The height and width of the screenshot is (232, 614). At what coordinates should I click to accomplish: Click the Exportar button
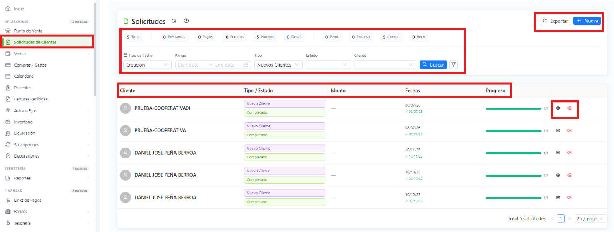pos(555,21)
